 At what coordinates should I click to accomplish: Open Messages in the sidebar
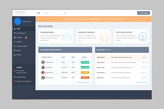click(19, 37)
